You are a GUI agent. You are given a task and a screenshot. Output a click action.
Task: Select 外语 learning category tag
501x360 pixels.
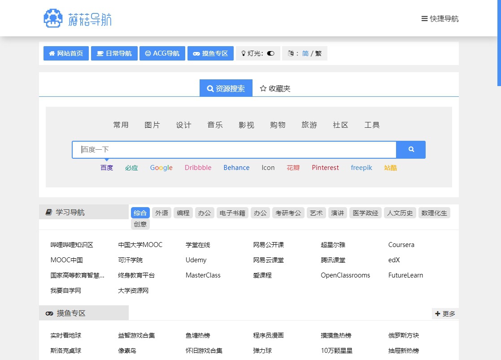(x=161, y=213)
